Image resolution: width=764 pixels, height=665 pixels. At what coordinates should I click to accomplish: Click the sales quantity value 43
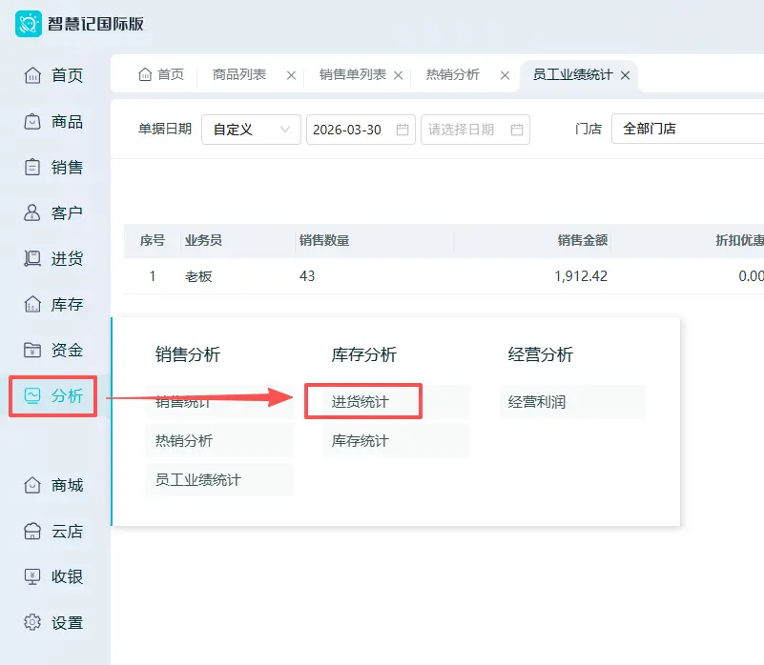(307, 276)
